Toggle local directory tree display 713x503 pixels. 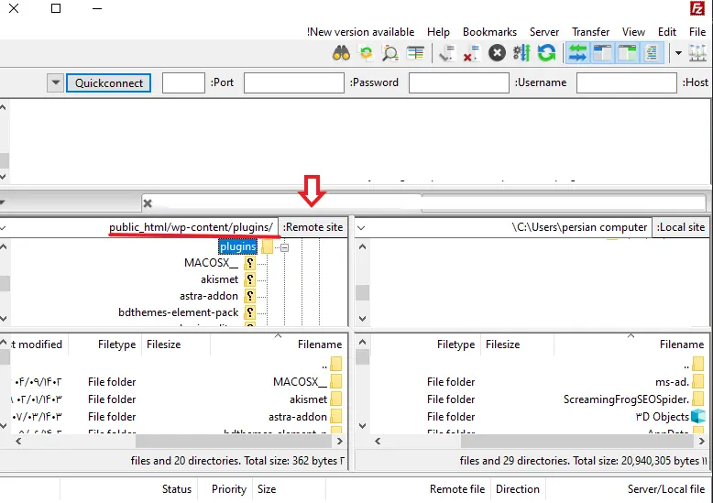coord(627,53)
